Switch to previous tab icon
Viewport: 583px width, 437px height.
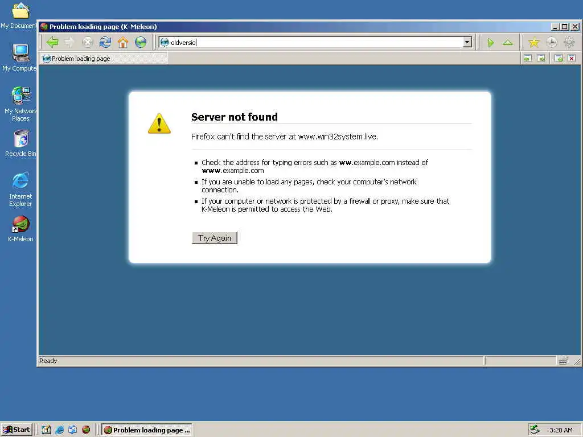click(x=528, y=58)
